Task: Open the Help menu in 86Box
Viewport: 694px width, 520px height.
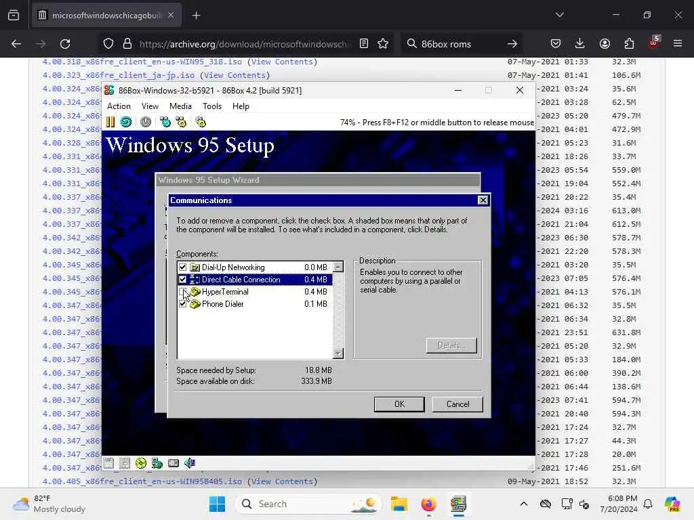Action: click(241, 106)
